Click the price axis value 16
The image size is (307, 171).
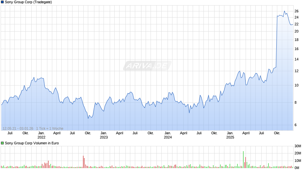(297, 49)
